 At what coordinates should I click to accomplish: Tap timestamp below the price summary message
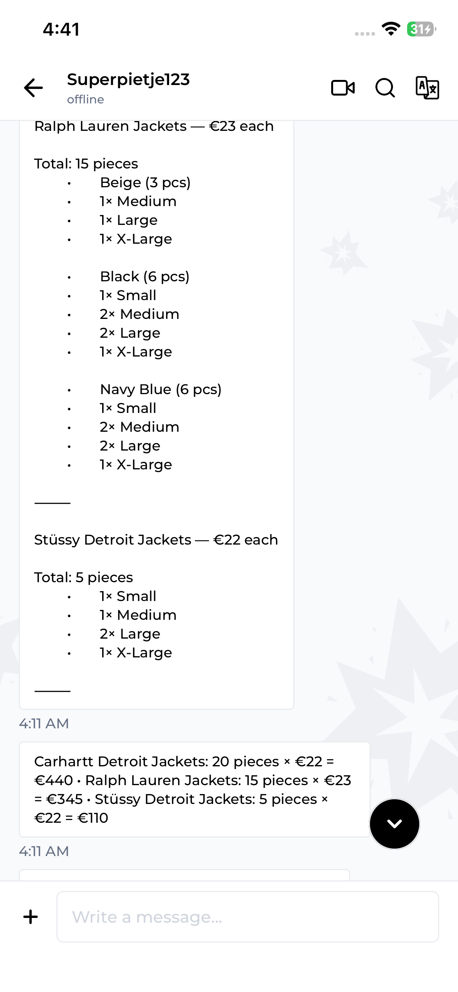pos(44,851)
